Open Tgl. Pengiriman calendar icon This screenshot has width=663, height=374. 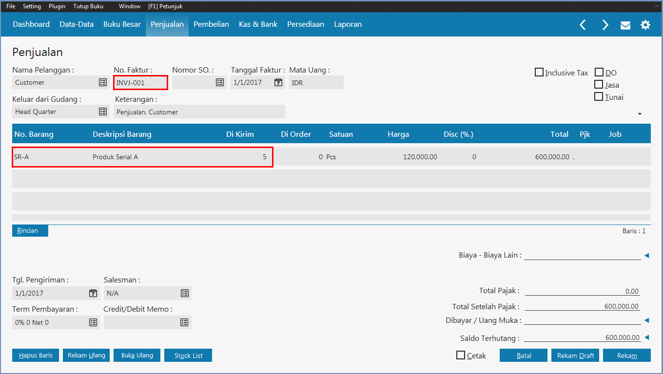click(93, 293)
